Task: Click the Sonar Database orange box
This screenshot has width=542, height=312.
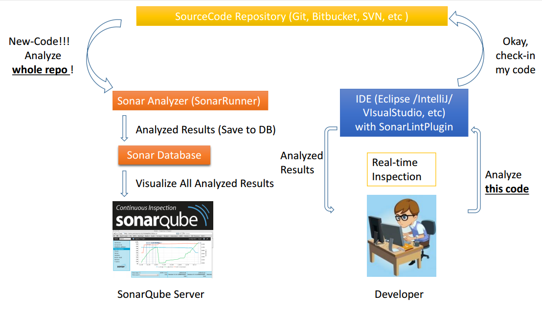Action: click(164, 155)
